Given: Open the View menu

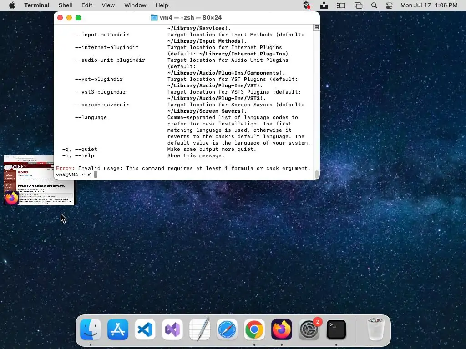Looking at the screenshot, I should [x=108, y=5].
